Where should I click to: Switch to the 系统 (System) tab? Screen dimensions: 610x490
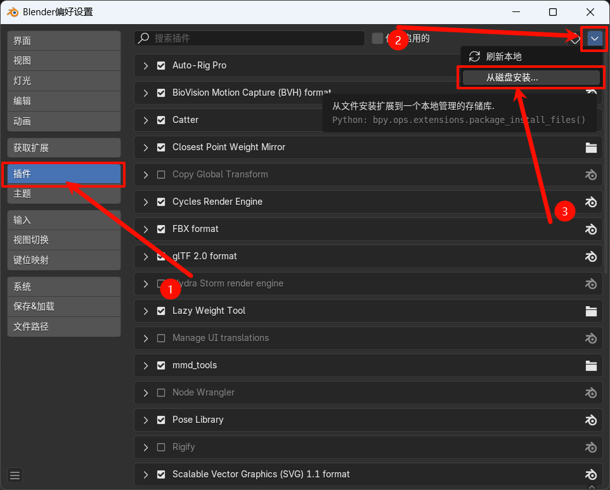[x=64, y=287]
